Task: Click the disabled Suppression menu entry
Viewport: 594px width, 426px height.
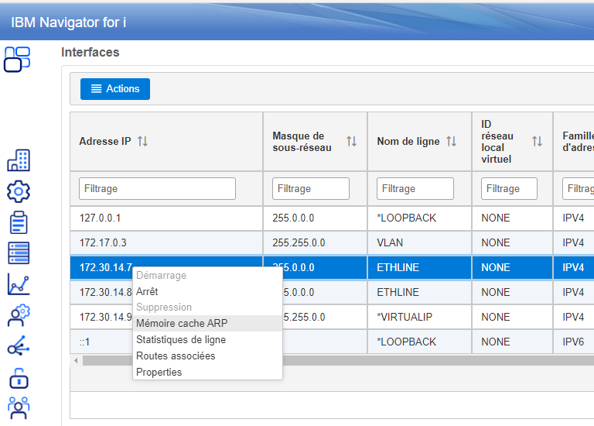Action: click(x=207, y=307)
